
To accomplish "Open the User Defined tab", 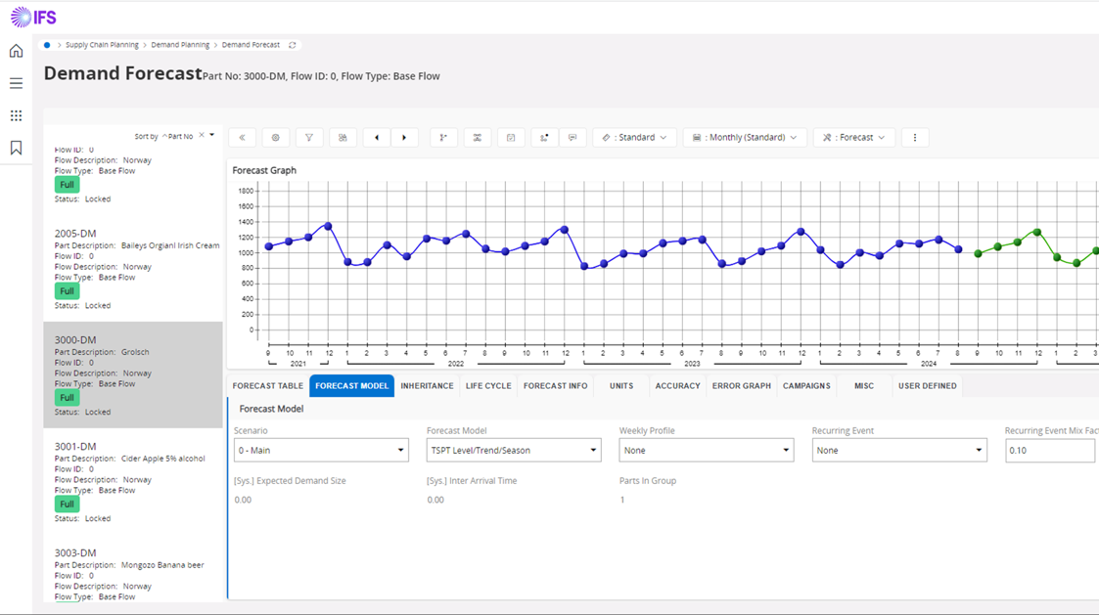I will (928, 386).
